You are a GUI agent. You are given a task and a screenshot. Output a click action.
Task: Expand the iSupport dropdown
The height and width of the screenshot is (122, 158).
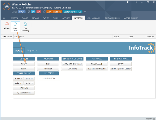point(32,50)
